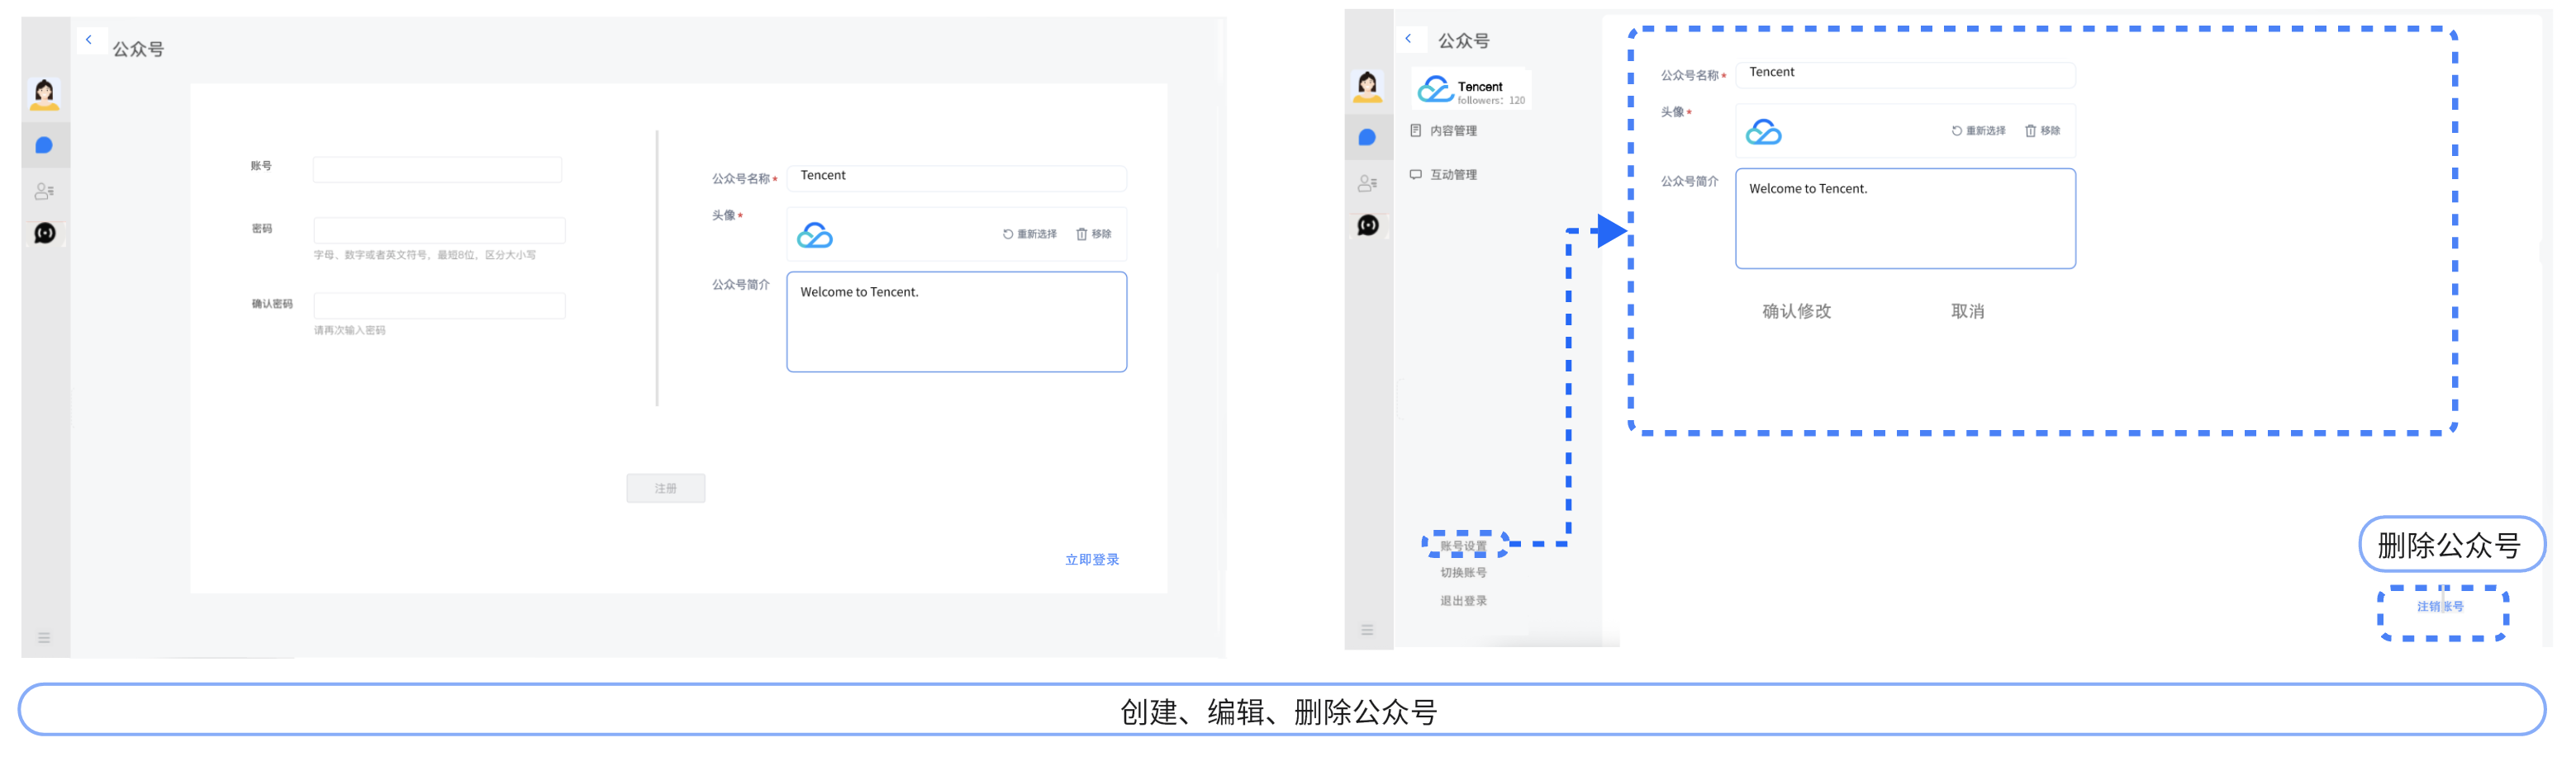Screen dimensions: 2576x766
Task: Open black chat icon in edit screen sidebar
Action: pos(1368,225)
